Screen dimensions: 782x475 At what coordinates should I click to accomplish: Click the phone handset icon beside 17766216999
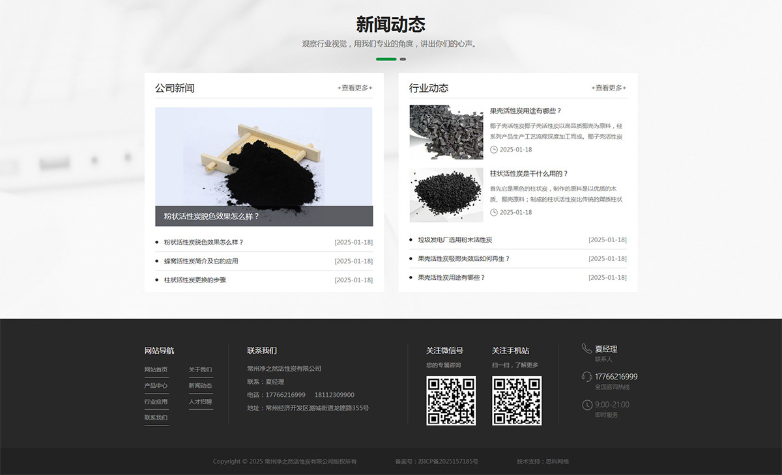pyautogui.click(x=585, y=377)
